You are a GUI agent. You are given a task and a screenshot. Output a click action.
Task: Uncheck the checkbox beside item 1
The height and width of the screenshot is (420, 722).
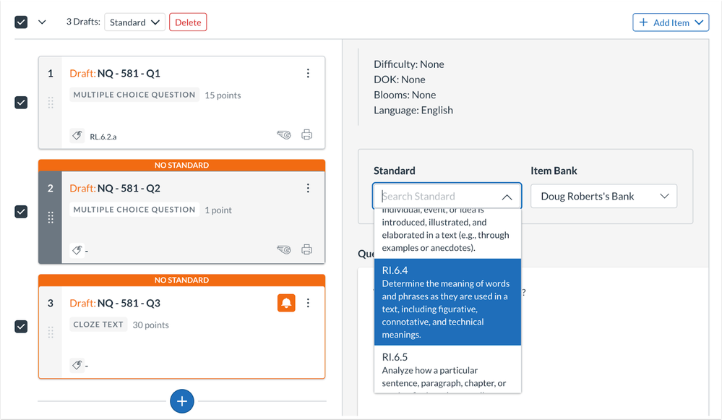click(x=21, y=103)
